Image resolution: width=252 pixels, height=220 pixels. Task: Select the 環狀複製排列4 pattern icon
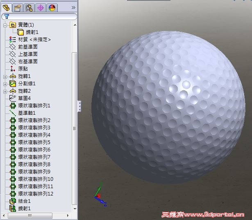[13, 135]
